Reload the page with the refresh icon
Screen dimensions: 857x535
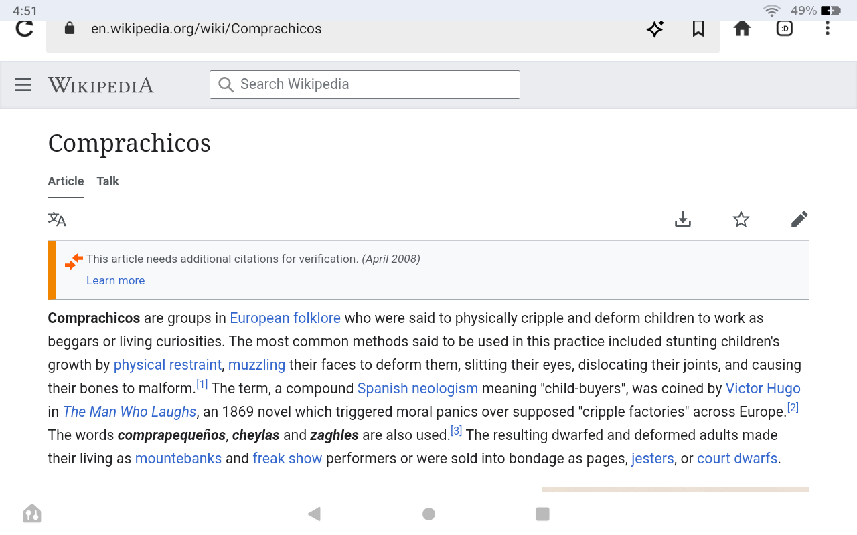point(25,29)
